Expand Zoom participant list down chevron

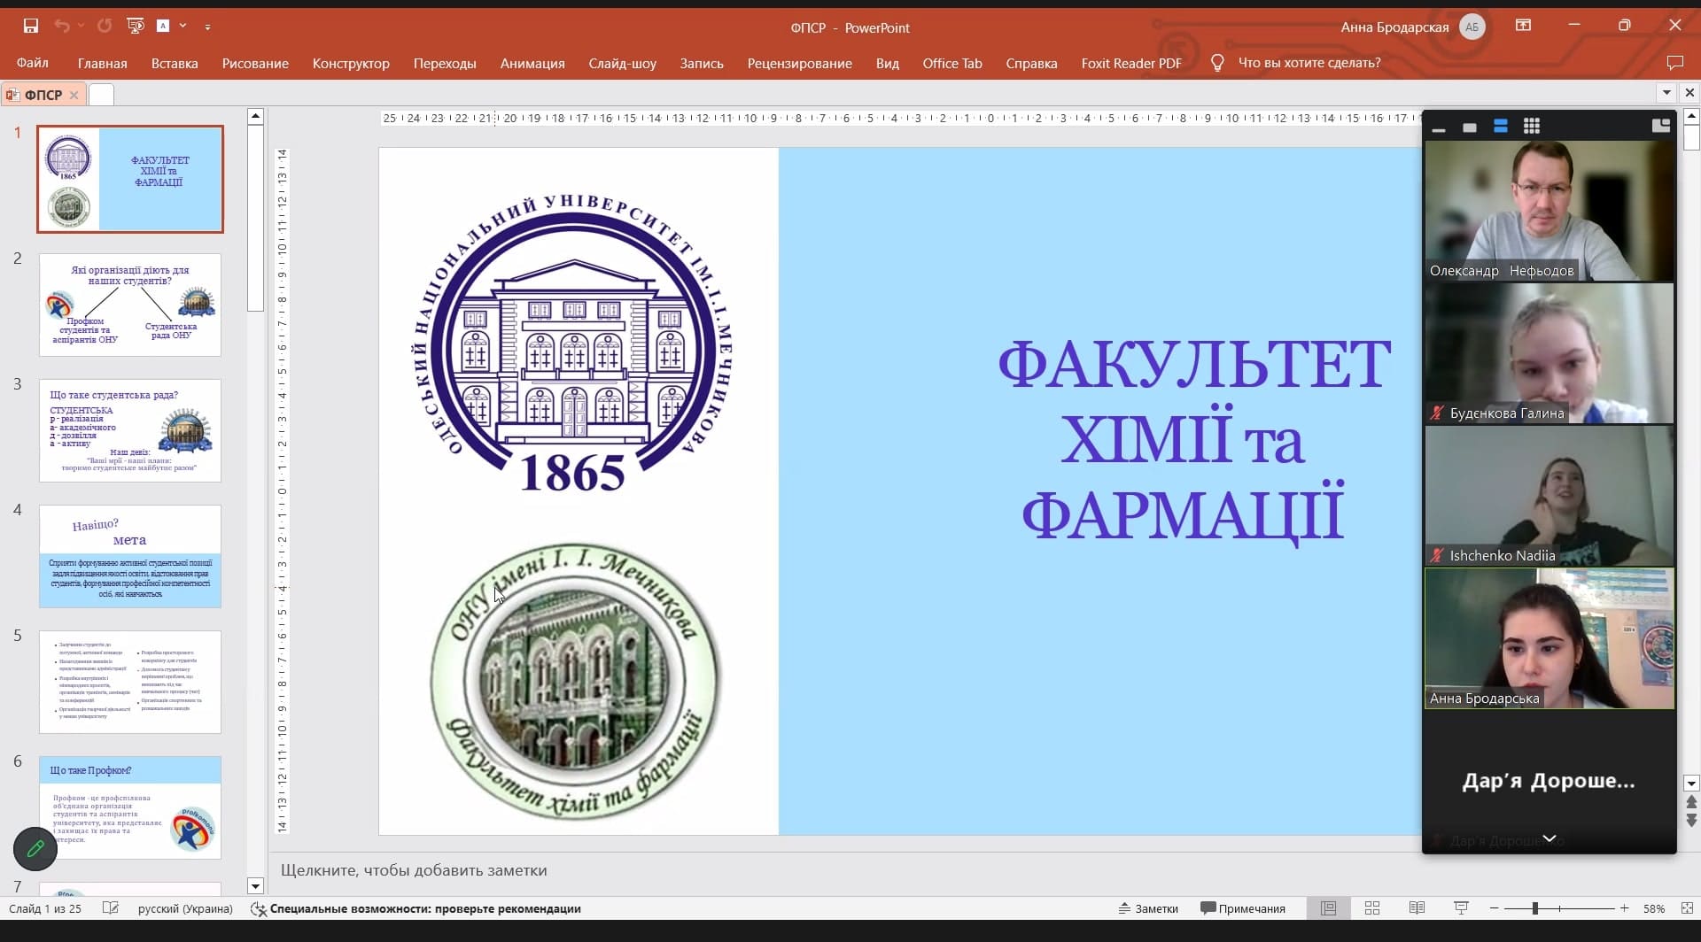(x=1550, y=838)
